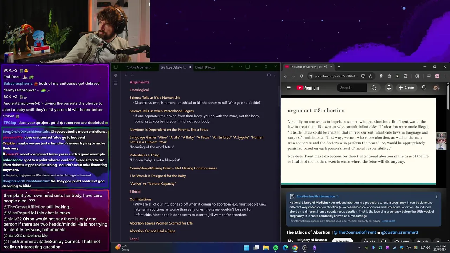Click the equalizer sliders extension icon
This screenshot has width=450, height=253.
397,76
